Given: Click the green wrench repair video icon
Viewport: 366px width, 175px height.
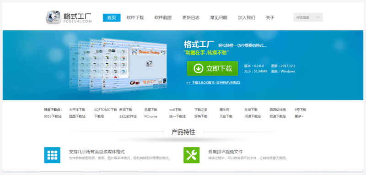Looking at the screenshot, I should [191, 155].
